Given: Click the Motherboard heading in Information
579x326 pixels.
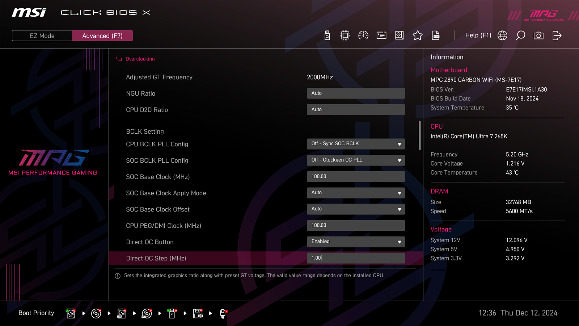Looking at the screenshot, I should coord(449,70).
